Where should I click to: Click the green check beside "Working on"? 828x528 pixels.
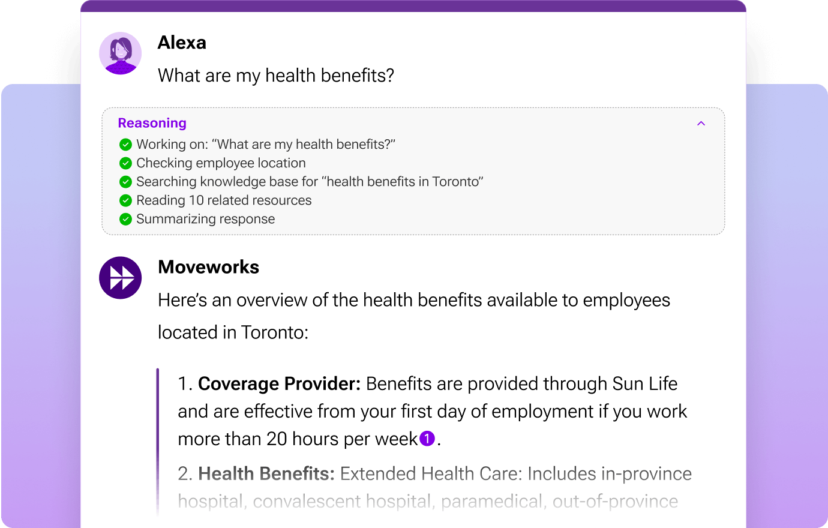(x=125, y=145)
